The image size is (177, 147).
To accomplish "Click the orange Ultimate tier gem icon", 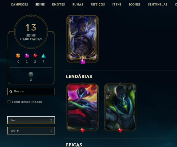I will click(18, 56).
